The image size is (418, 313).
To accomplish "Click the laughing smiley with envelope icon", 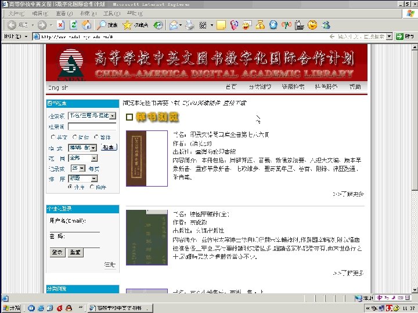I will click(247, 26).
